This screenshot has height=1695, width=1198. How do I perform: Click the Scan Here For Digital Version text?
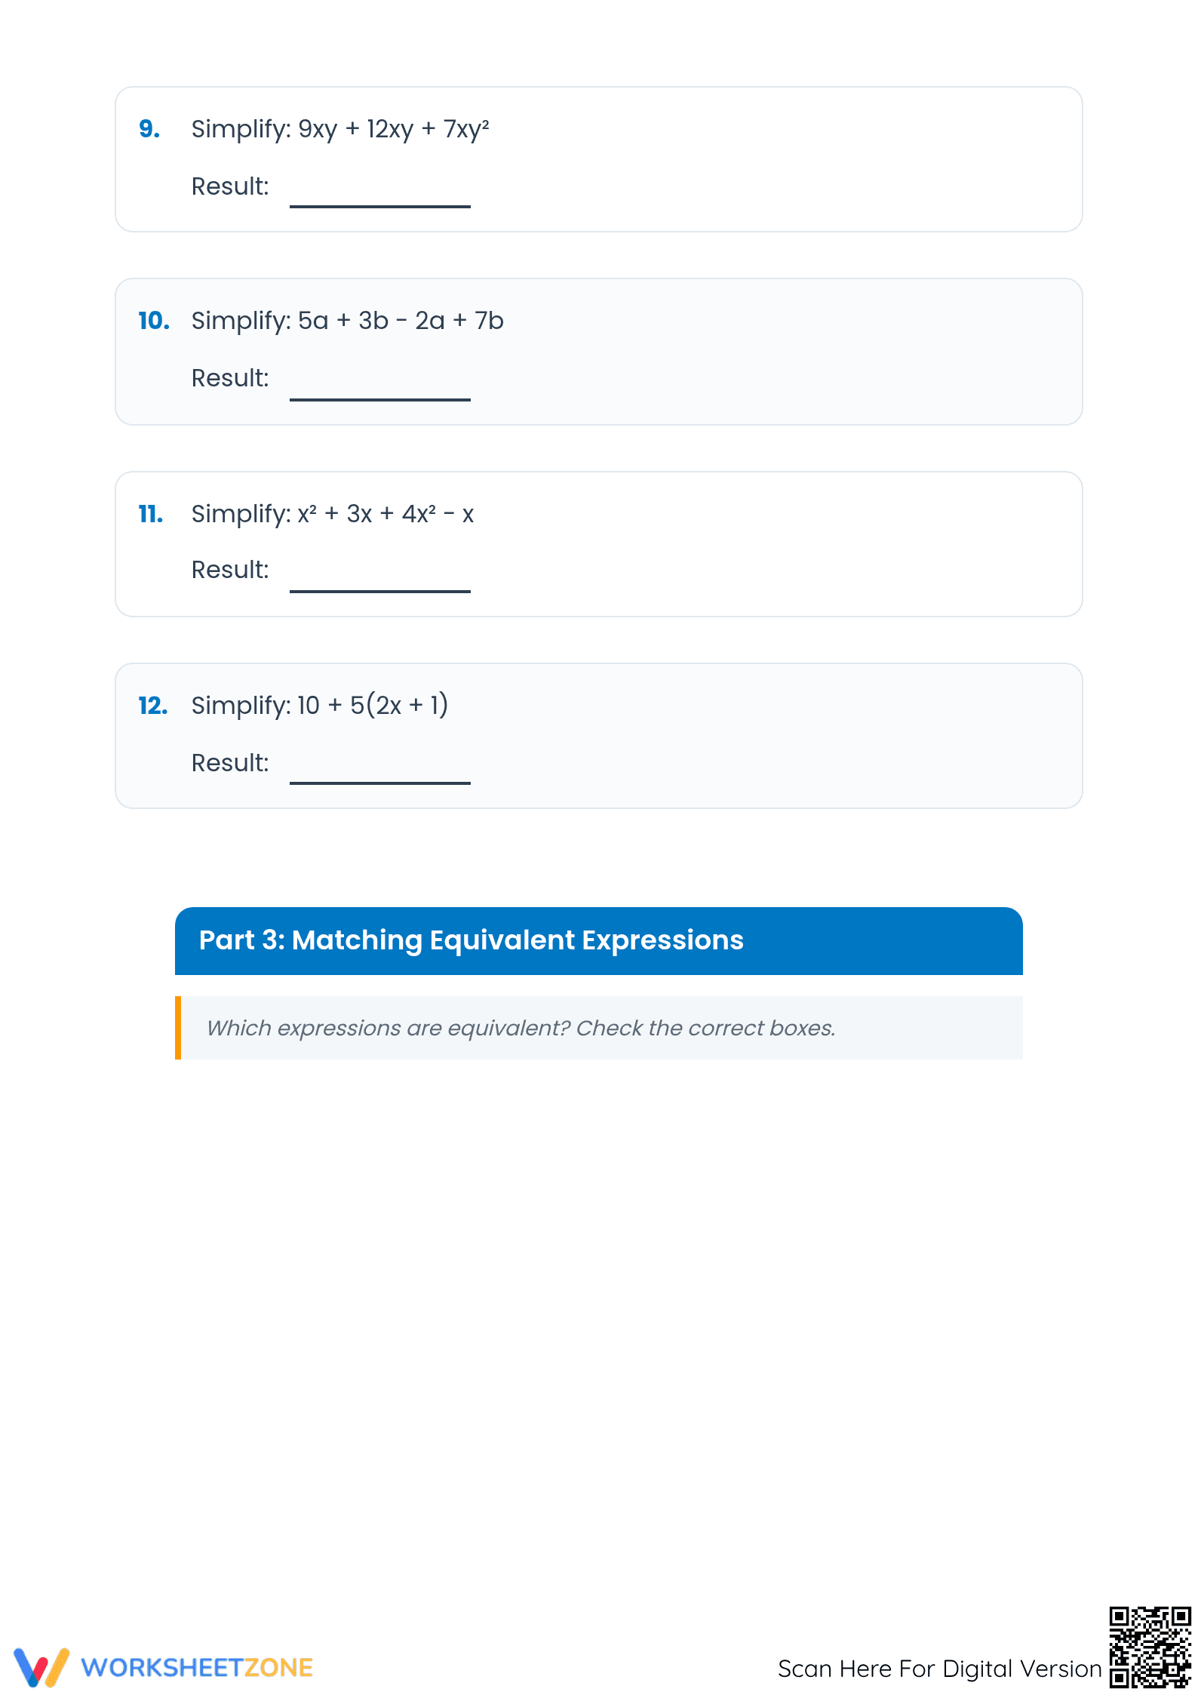[x=939, y=1669]
